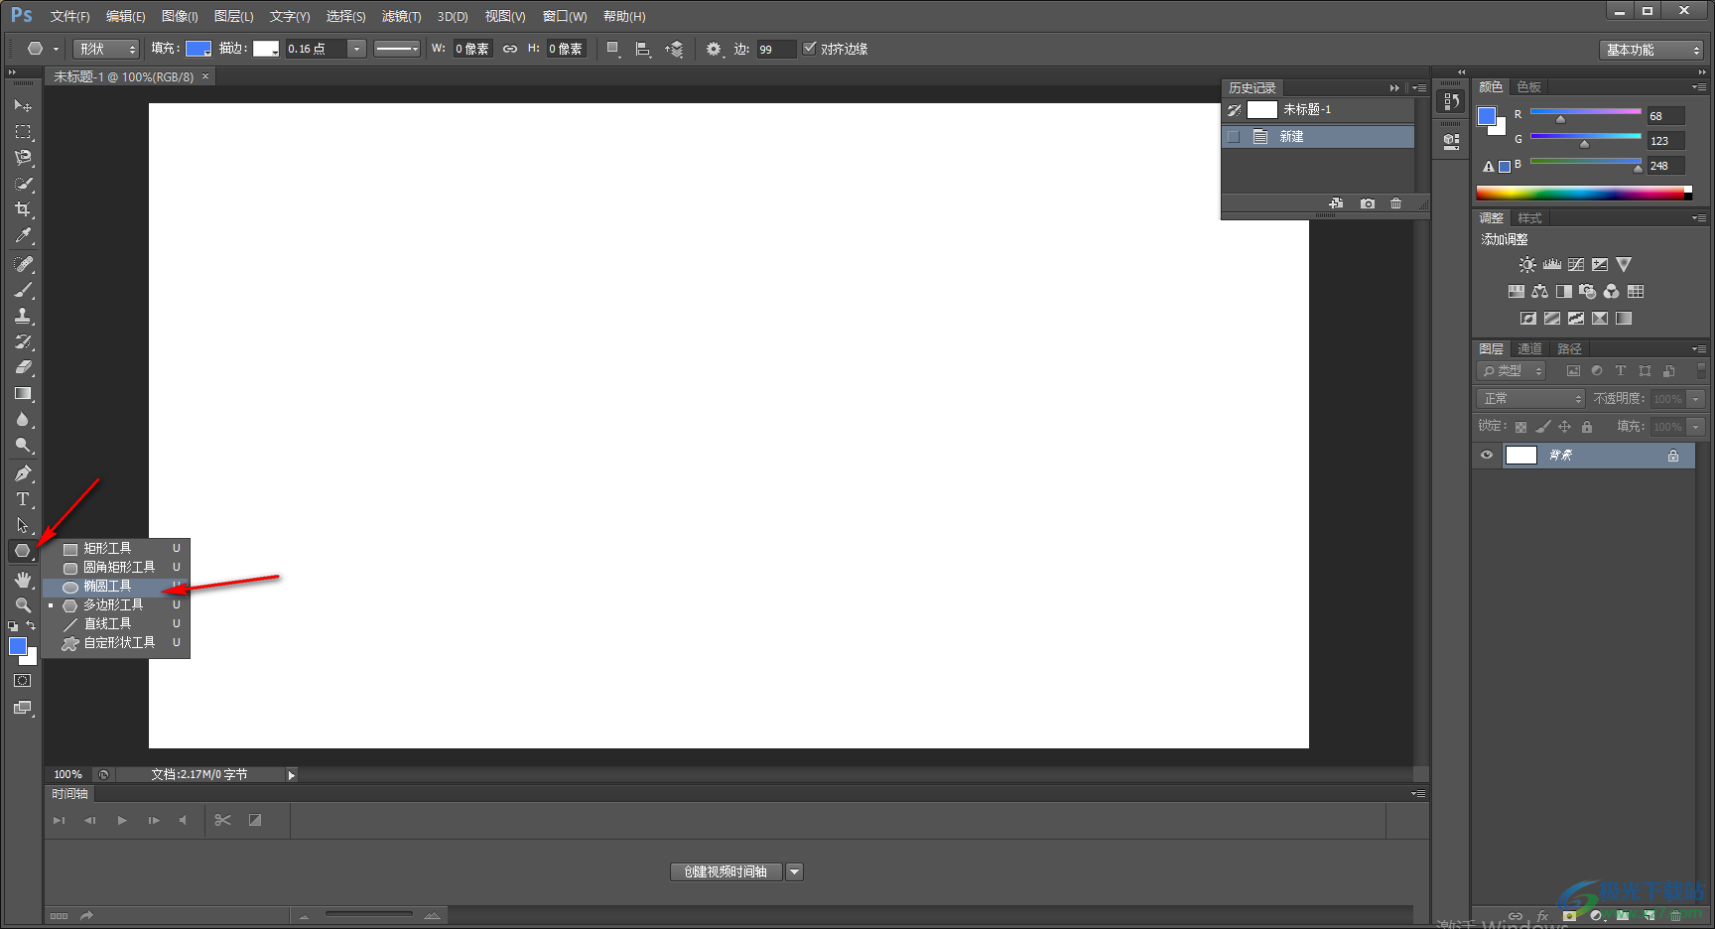Select the Path Selection tool
Viewport: 1715px width, 929px height.
[22, 525]
